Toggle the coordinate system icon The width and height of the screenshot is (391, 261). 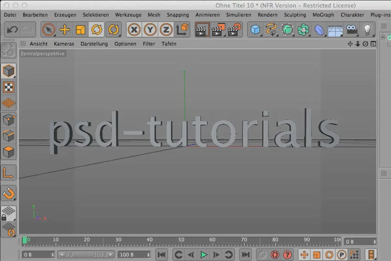point(182,30)
